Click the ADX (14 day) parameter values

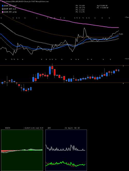[x=72, y=128]
